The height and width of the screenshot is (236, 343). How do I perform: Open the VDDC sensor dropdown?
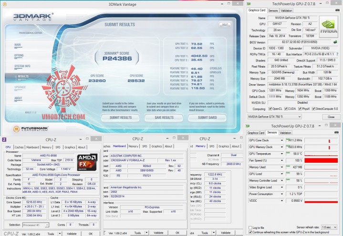(282, 201)
